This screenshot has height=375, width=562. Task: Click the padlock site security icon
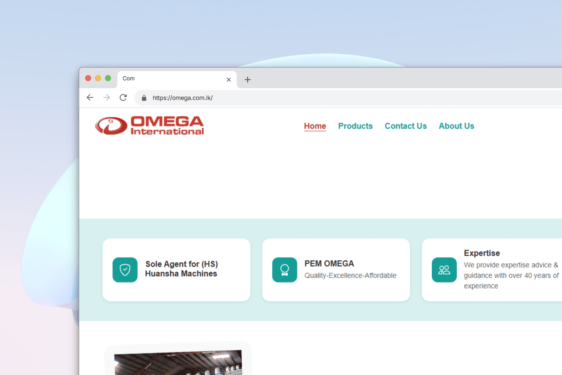144,98
